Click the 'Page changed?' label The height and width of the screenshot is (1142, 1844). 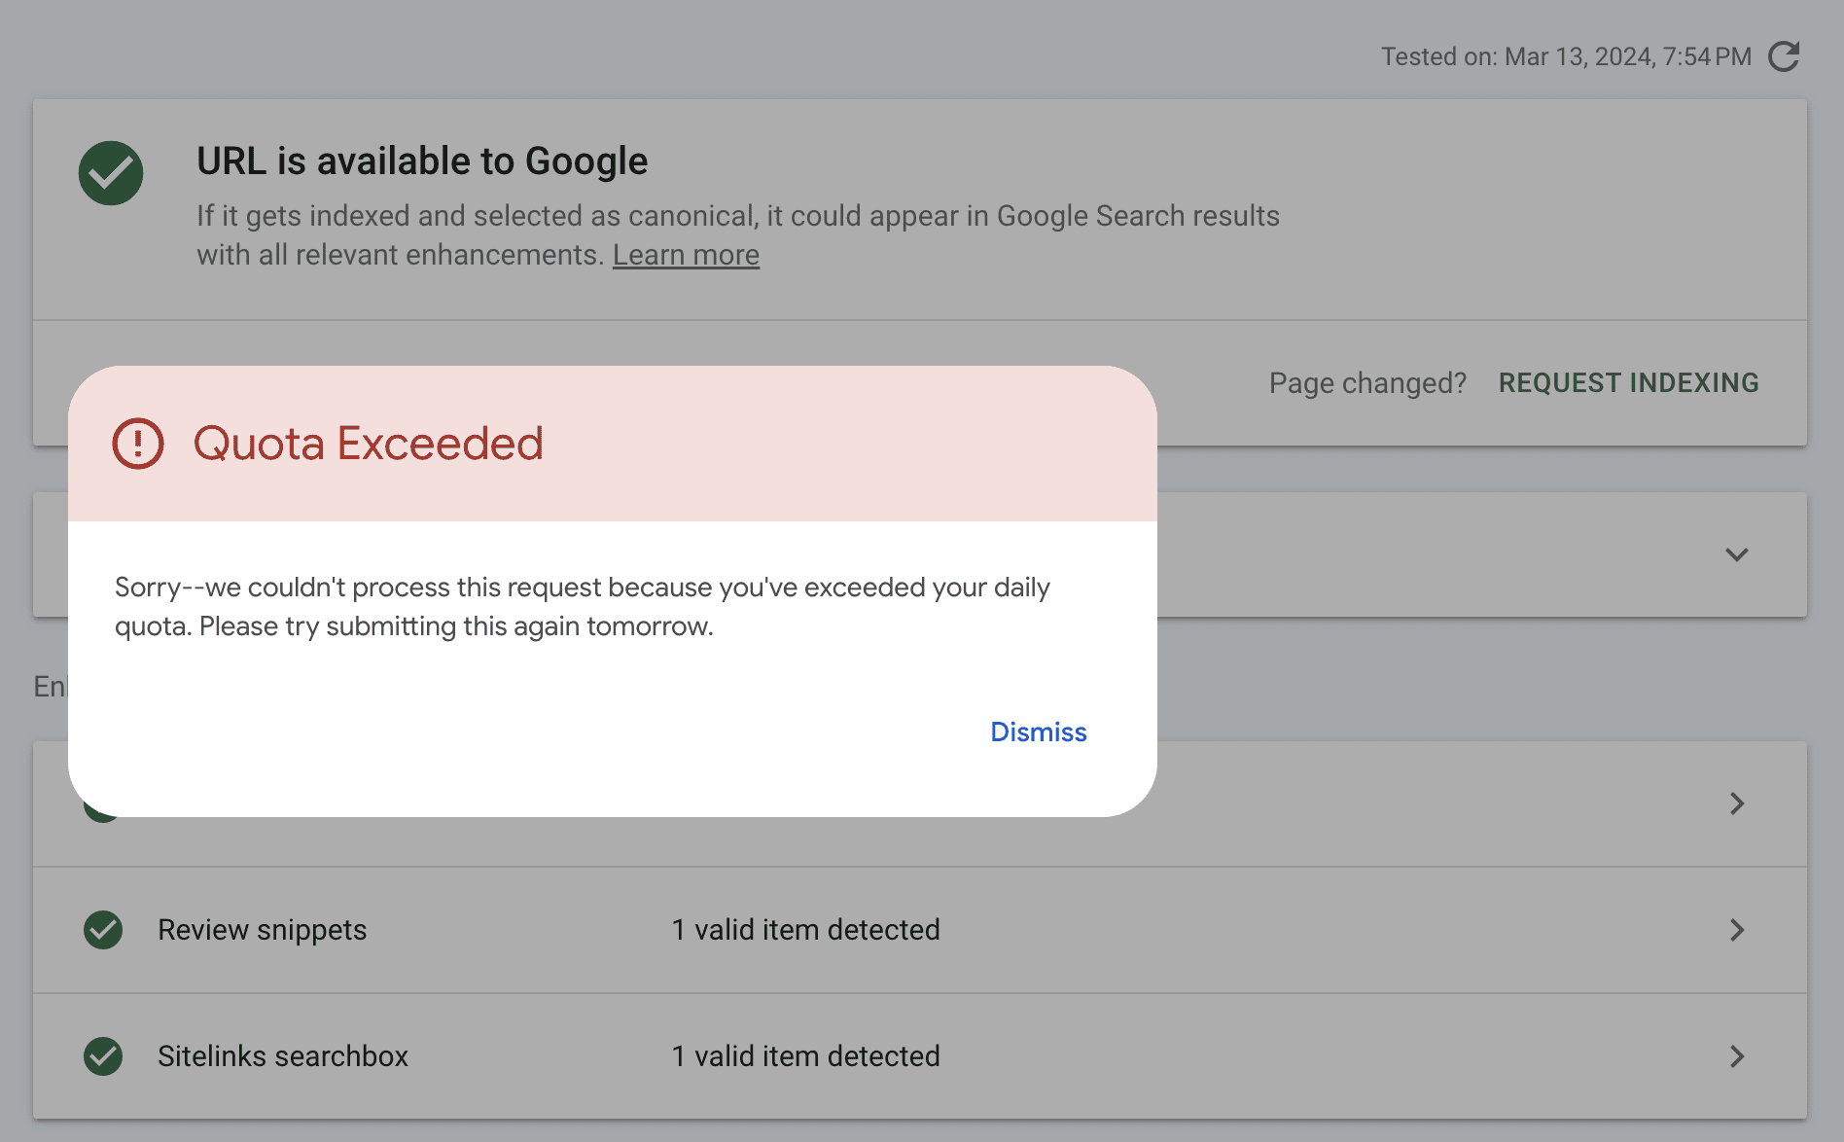(x=1367, y=383)
